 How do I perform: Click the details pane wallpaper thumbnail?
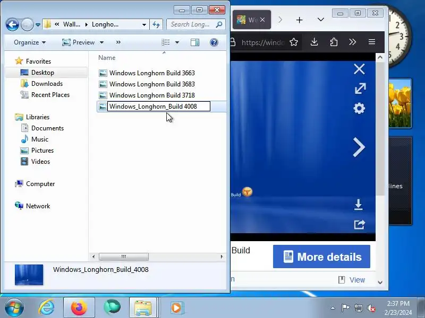tap(29, 275)
